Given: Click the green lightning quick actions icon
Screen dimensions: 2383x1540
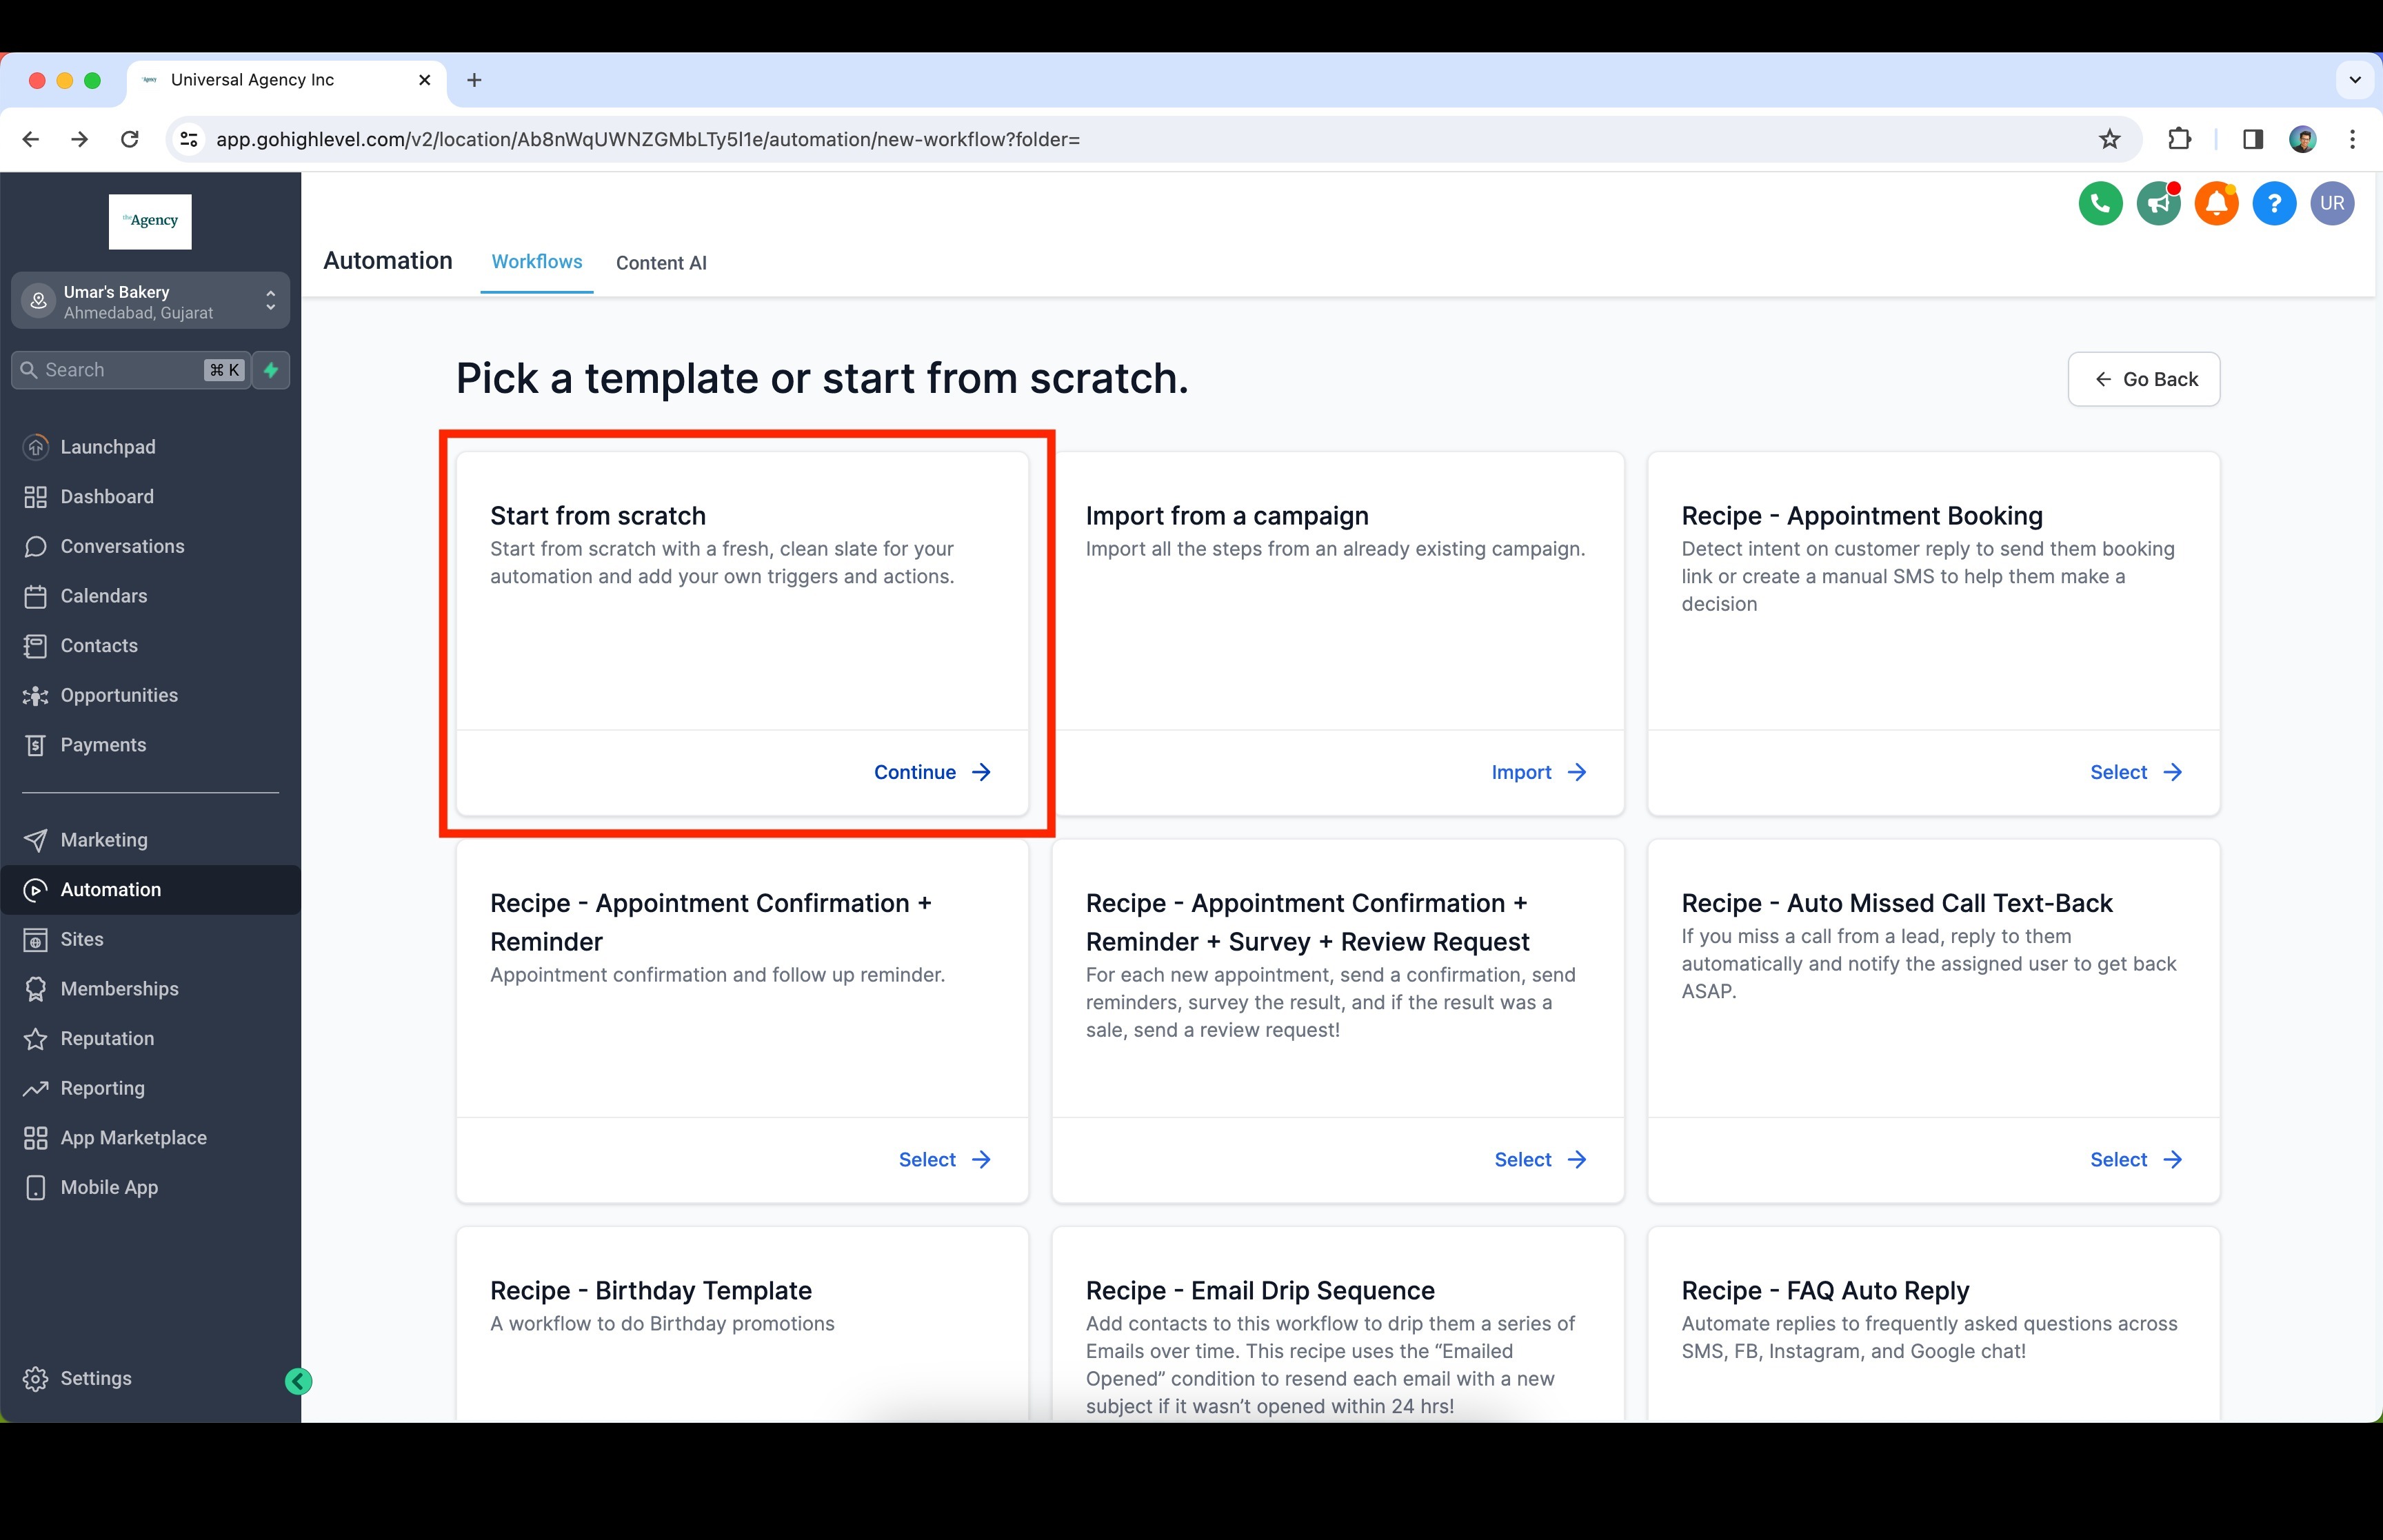Looking at the screenshot, I should (x=271, y=370).
